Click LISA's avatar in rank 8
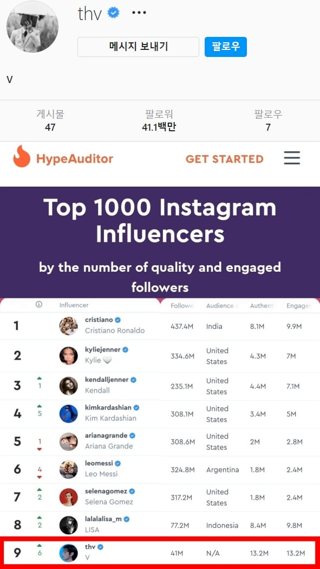320x569 pixels. pyautogui.click(x=68, y=525)
